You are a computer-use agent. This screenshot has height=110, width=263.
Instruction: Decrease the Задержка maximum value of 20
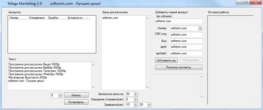click(149, 106)
